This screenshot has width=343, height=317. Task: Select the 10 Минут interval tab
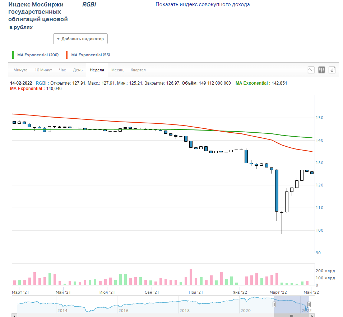coord(43,70)
